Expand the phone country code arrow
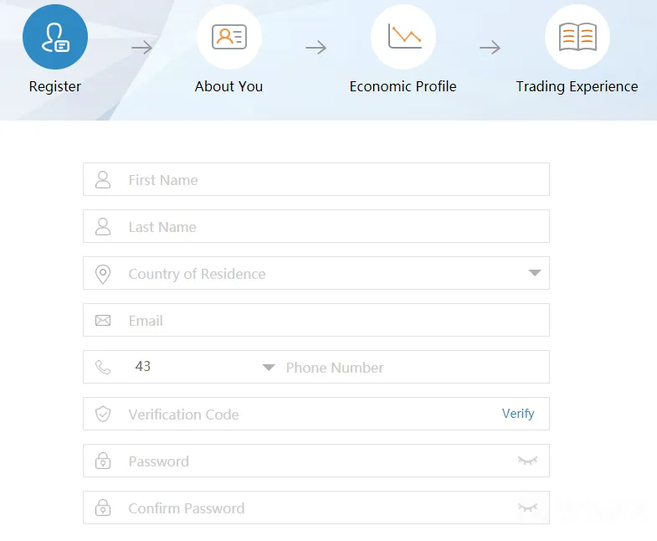 tap(269, 368)
